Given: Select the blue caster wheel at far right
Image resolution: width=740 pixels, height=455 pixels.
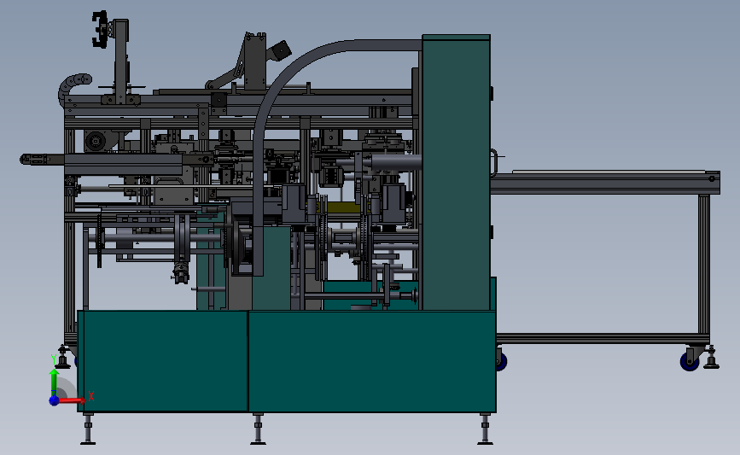Looking at the screenshot, I should (x=689, y=361).
